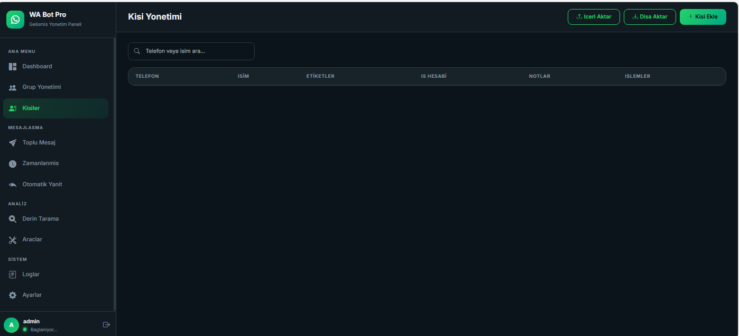Click the WhatsApp logo icon
This screenshot has width=739, height=336.
pos(15,20)
